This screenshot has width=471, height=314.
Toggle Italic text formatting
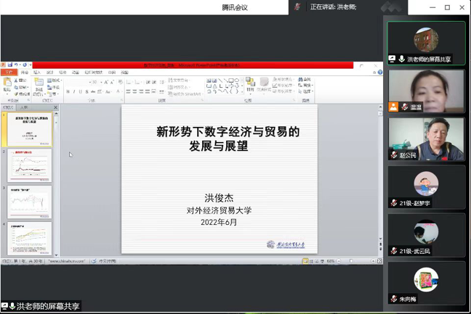[x=74, y=92]
